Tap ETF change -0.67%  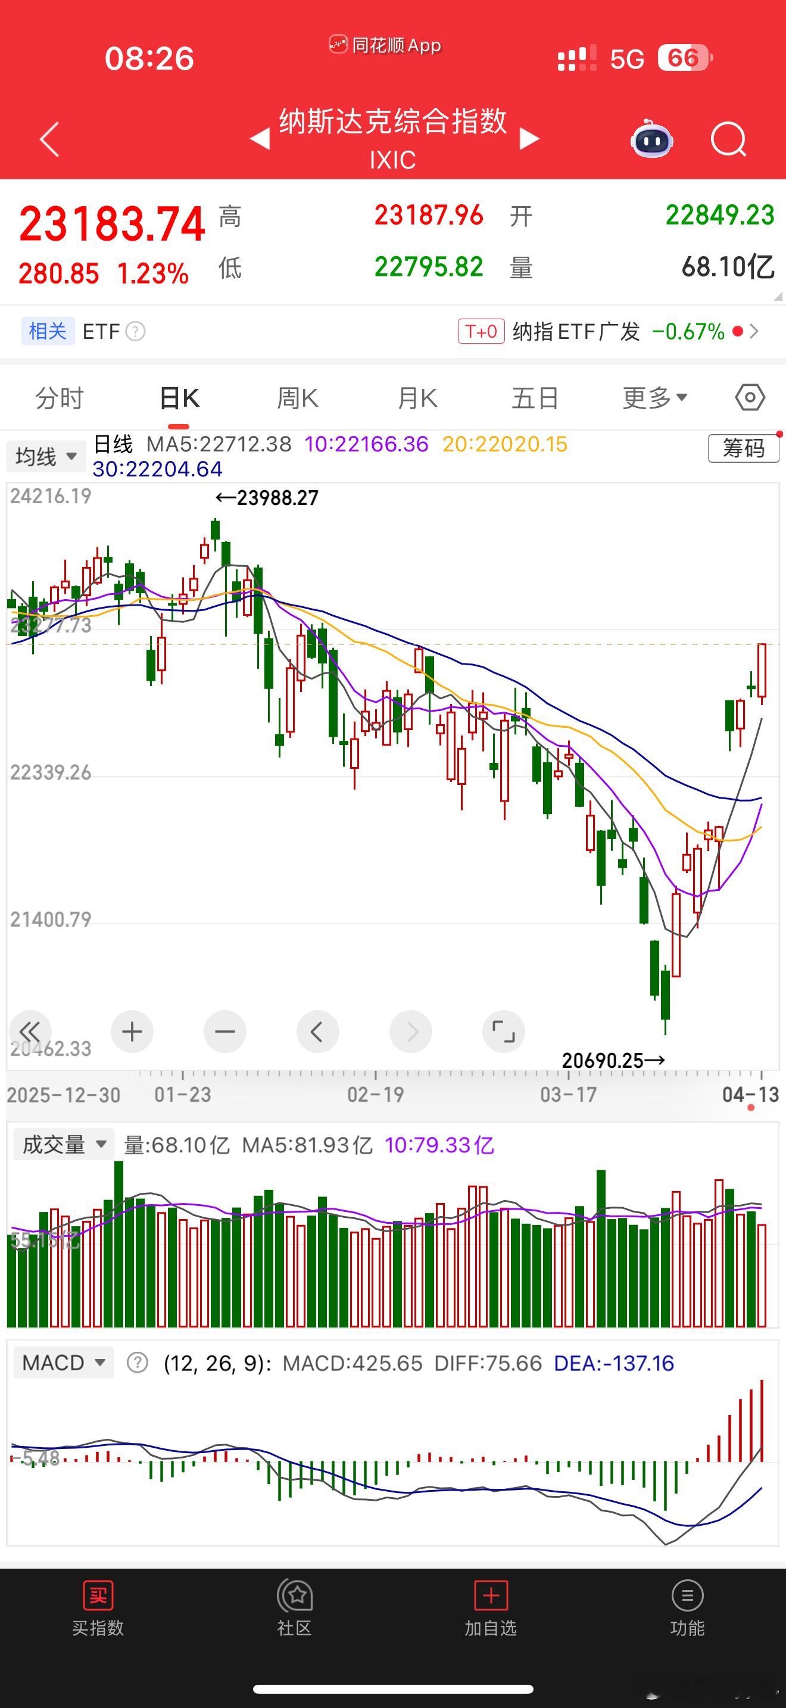tap(688, 331)
